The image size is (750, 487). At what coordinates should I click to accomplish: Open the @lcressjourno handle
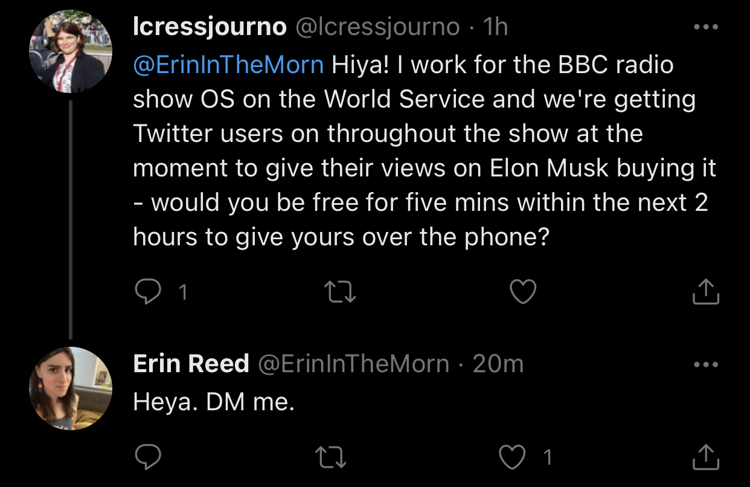[x=376, y=28]
